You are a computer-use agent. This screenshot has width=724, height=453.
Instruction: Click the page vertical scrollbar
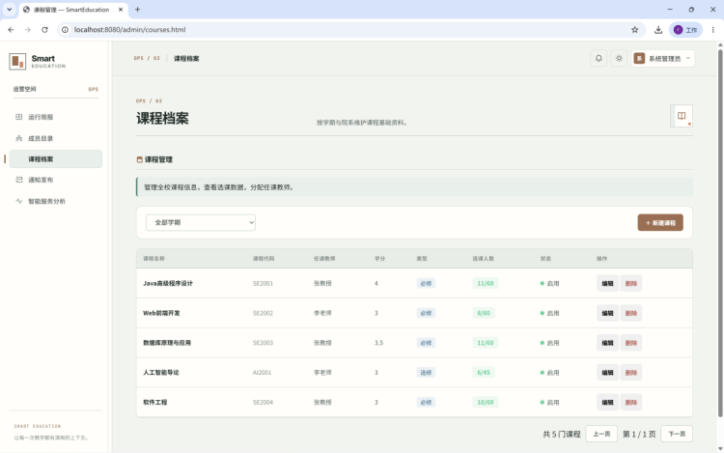(x=720, y=231)
